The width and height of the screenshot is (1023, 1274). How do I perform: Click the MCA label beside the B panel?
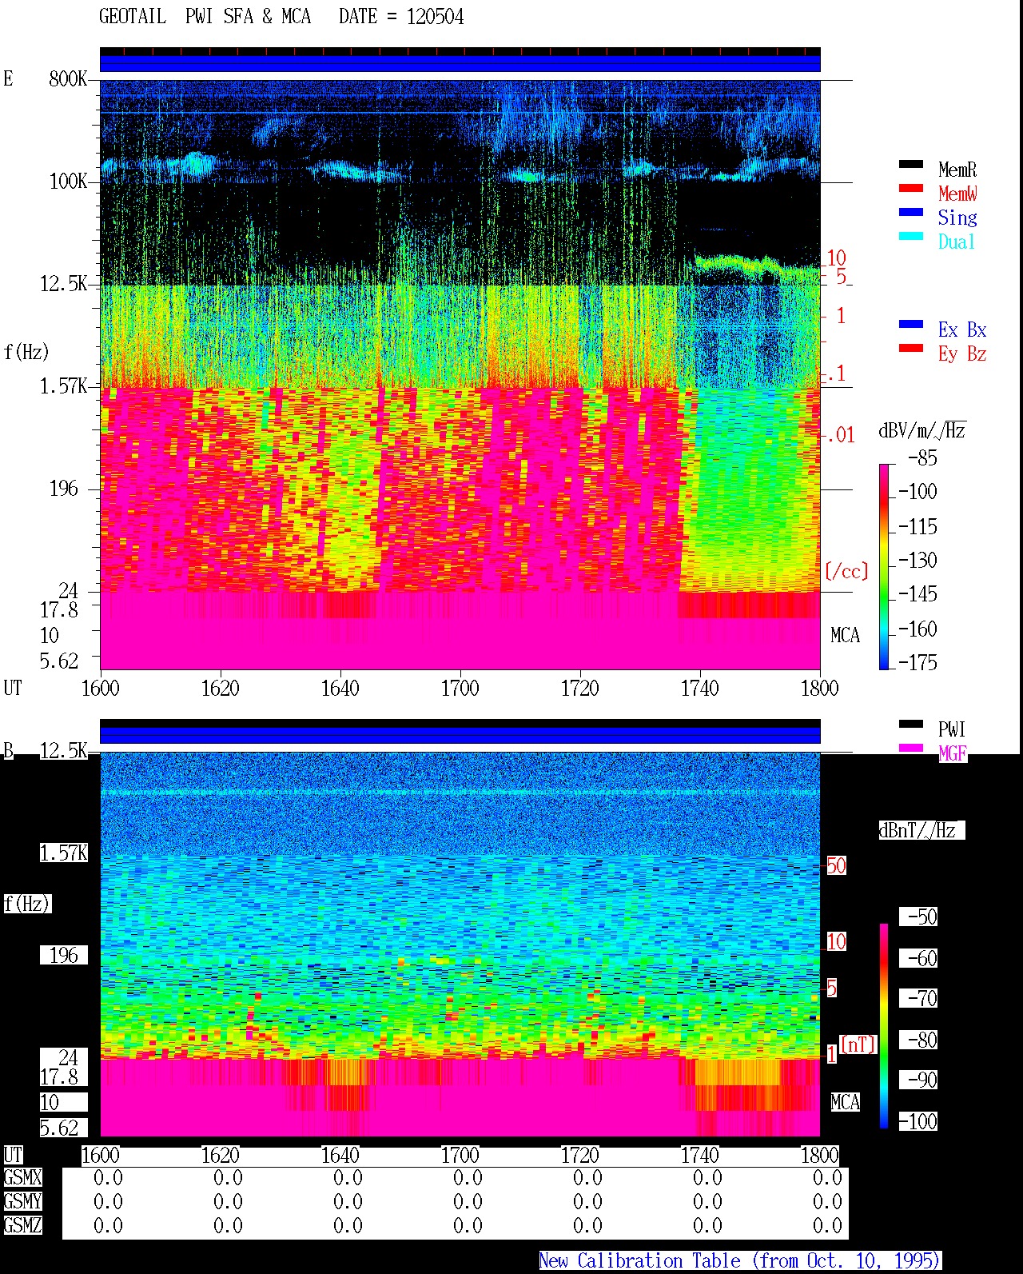845,1102
